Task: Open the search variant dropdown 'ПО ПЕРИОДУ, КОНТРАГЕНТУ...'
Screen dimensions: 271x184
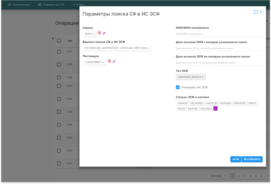Action: 117,48
